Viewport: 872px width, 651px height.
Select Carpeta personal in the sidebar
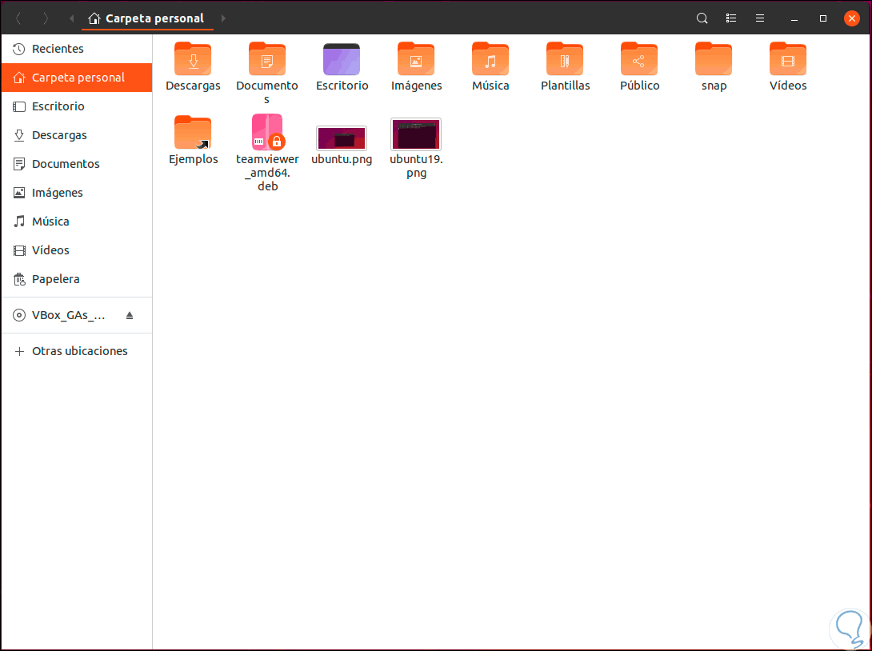[x=77, y=78]
